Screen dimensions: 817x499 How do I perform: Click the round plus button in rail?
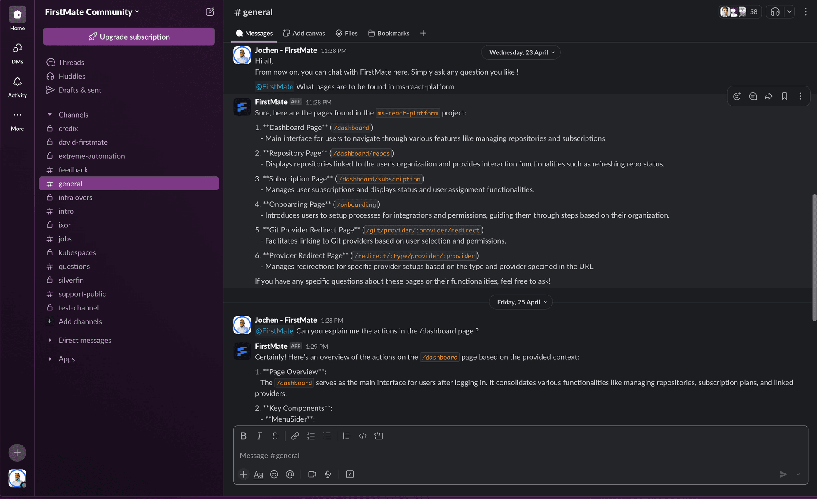point(17,453)
